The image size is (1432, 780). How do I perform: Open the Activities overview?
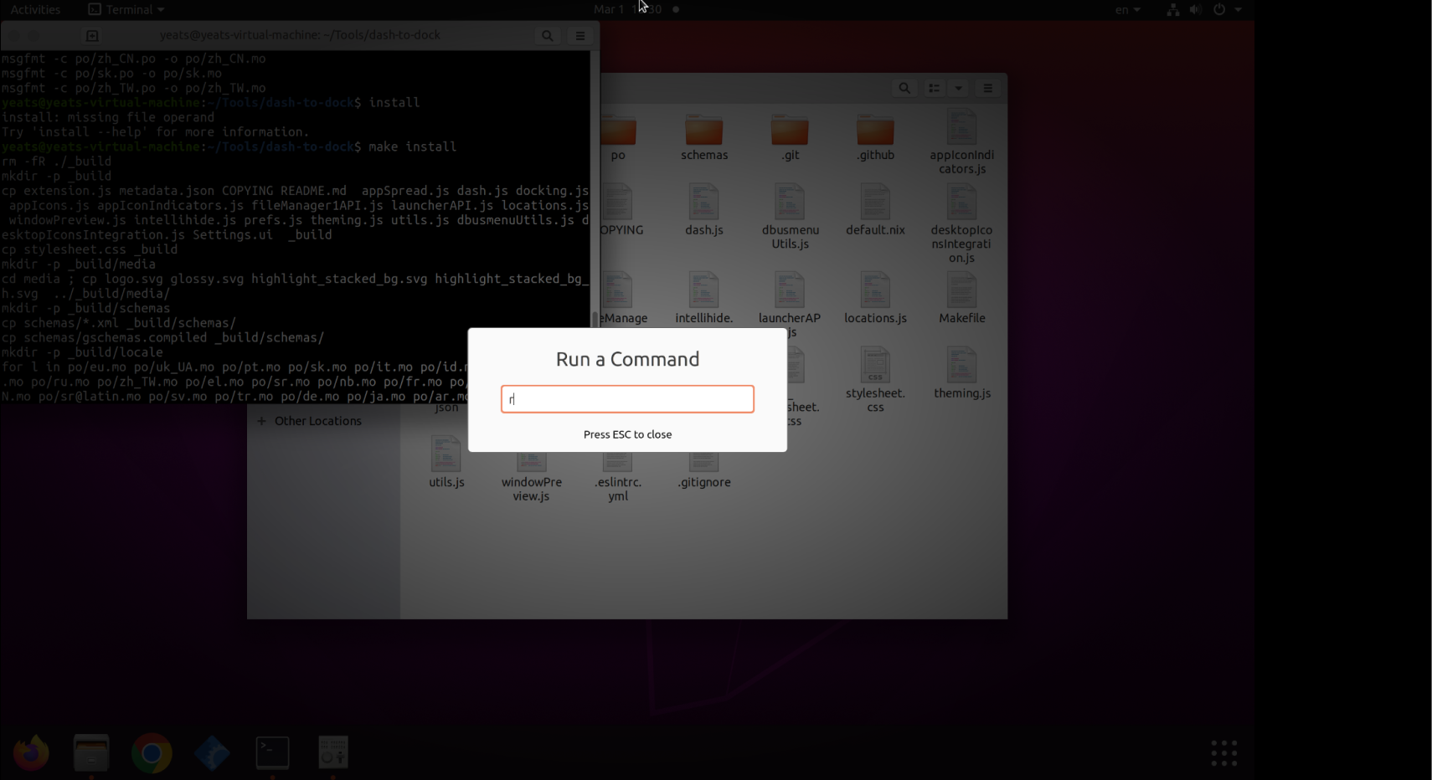(x=36, y=9)
